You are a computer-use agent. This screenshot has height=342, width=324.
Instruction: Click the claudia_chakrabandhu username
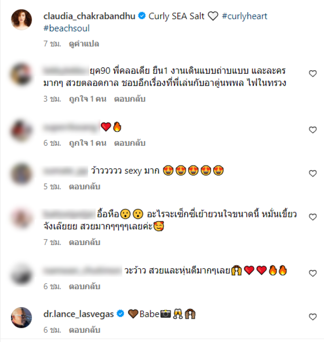(x=89, y=16)
